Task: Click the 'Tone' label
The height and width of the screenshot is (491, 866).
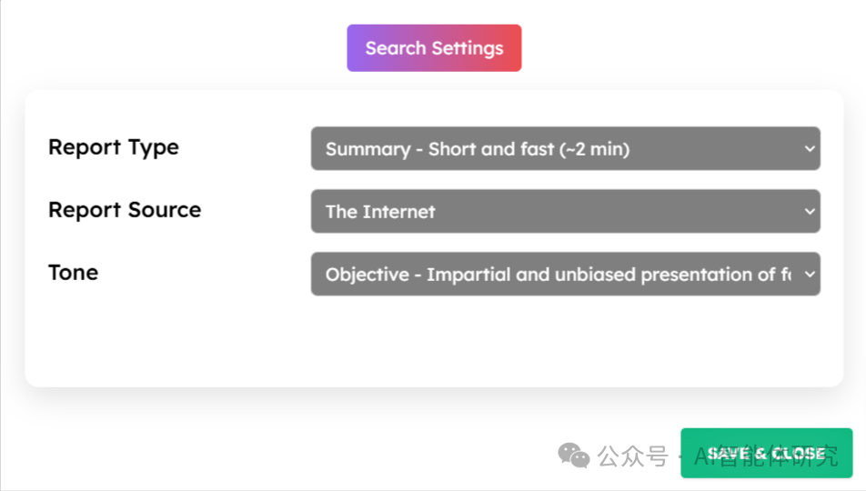Action: tap(74, 273)
